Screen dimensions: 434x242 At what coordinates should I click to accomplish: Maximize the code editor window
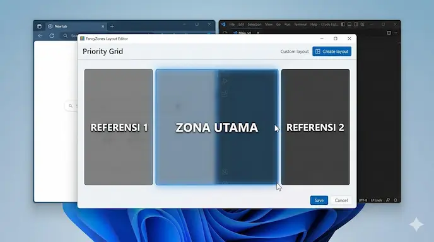click(x=383, y=25)
